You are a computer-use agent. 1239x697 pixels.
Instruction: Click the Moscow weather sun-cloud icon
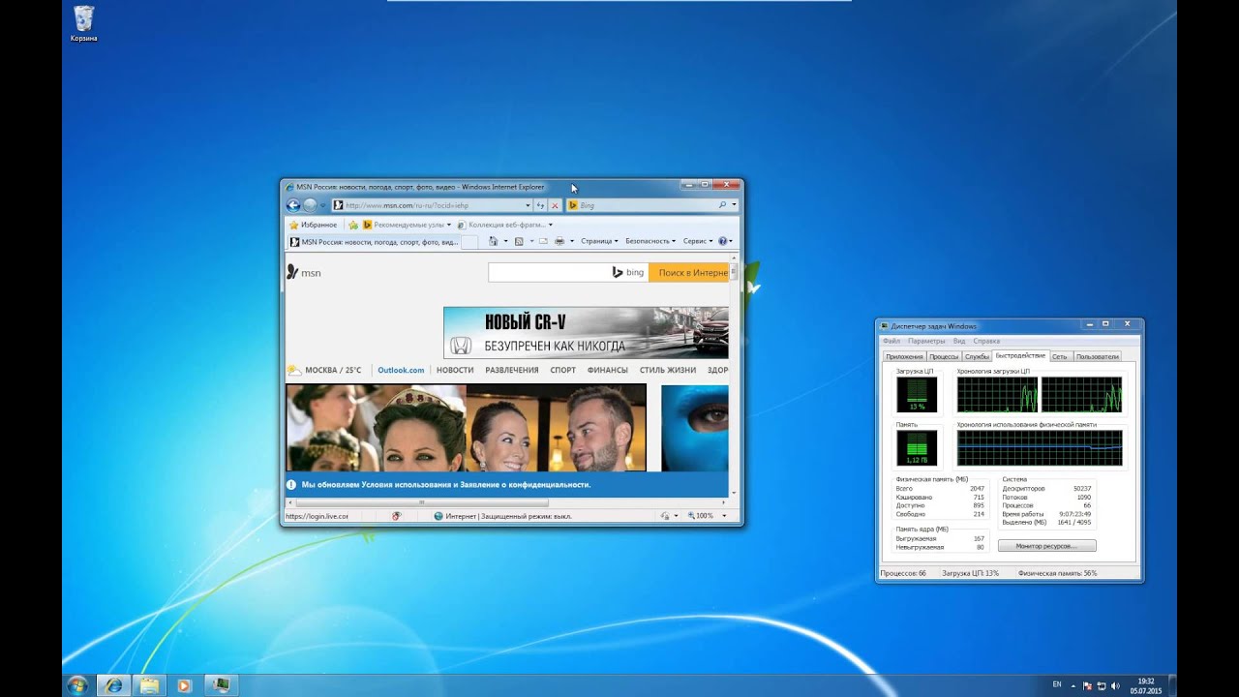pyautogui.click(x=293, y=370)
